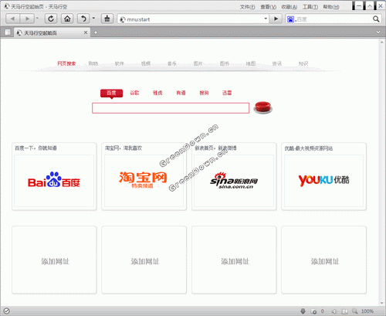Open the 淘宝网 Taobao speed dial thumbnail
386x316 pixels.
point(144,181)
